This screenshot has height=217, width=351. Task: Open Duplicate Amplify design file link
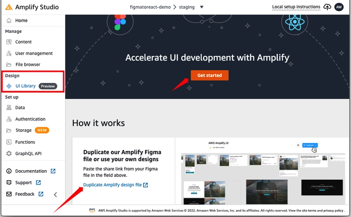coord(112,185)
